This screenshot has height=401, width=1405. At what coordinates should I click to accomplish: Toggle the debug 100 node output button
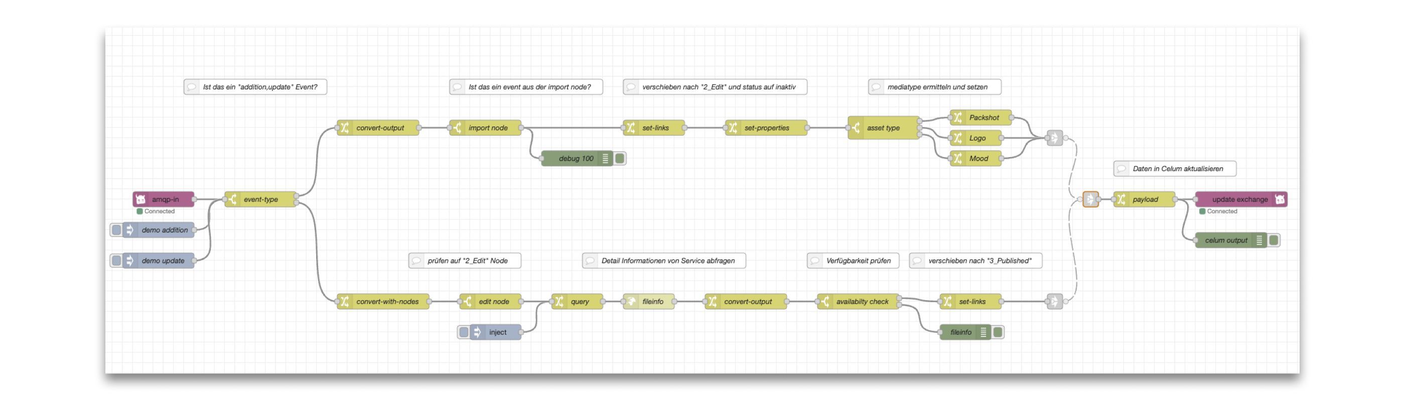tap(620, 158)
